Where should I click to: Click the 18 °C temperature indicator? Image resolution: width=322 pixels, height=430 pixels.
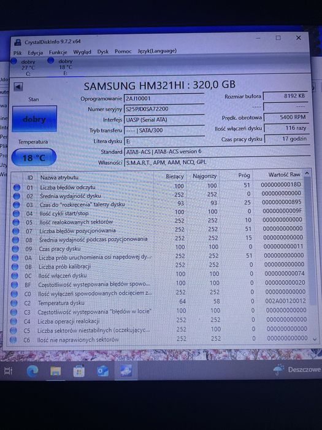coord(34,157)
